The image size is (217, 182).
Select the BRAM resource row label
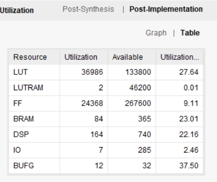(23, 119)
